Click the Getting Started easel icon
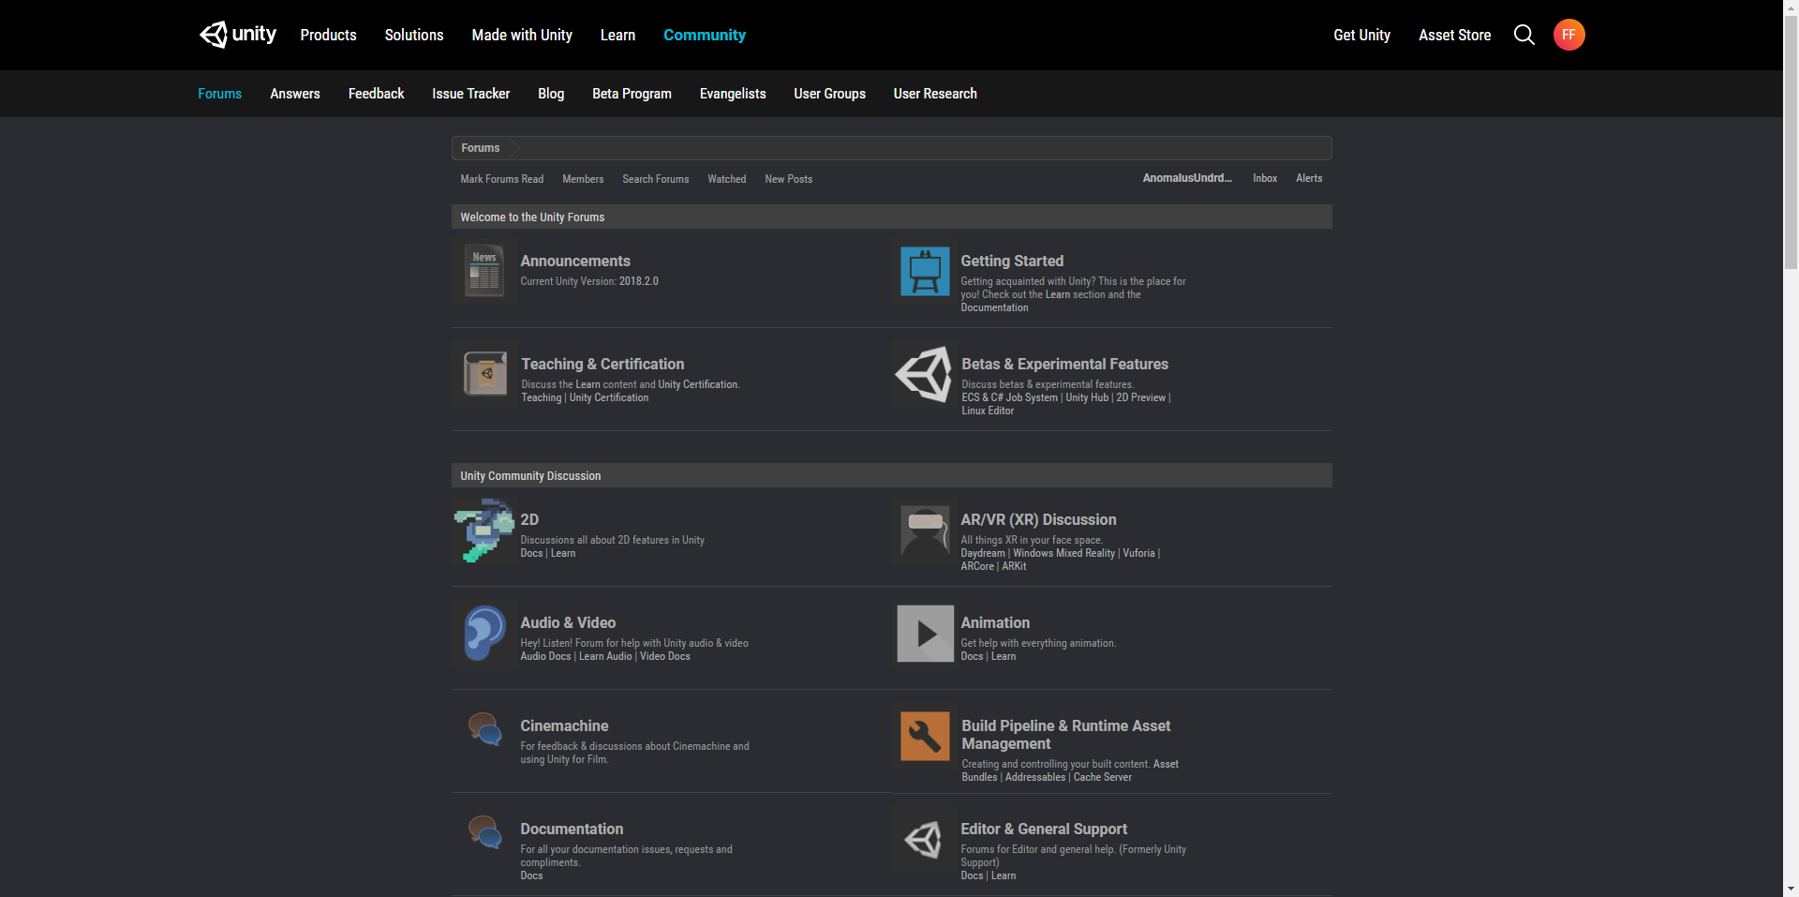 tap(925, 271)
